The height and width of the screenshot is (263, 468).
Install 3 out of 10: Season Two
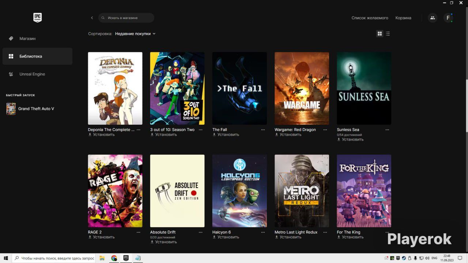163,135
